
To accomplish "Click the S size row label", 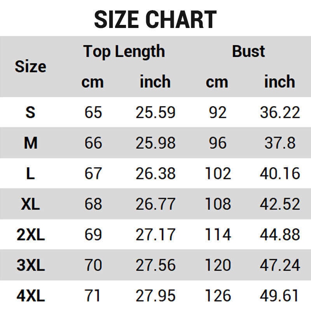I will click(30, 112).
